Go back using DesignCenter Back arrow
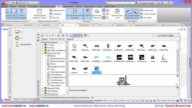Screen dimensions: 192x108 click(x=47, y=35)
